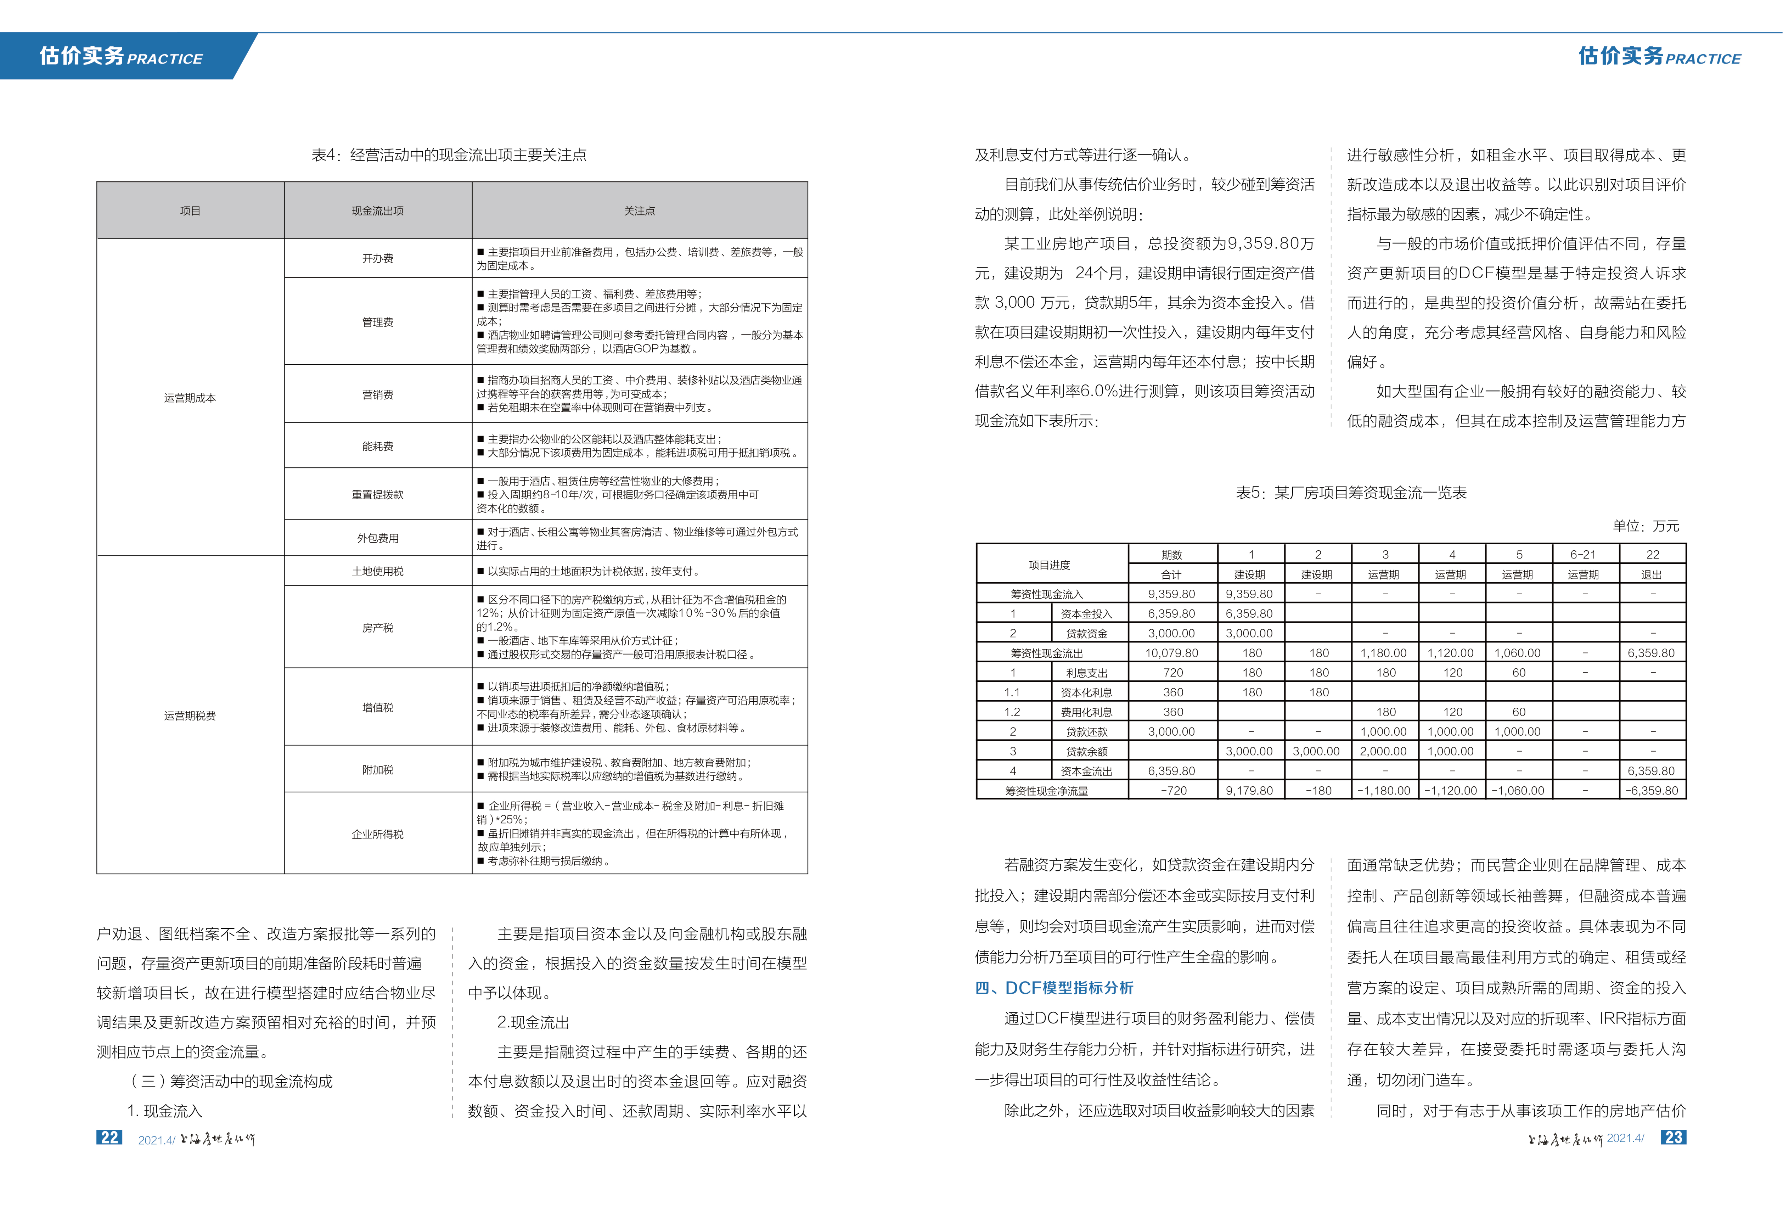Click the 关注点 column header
This screenshot has width=1783, height=1218.
tap(639, 210)
